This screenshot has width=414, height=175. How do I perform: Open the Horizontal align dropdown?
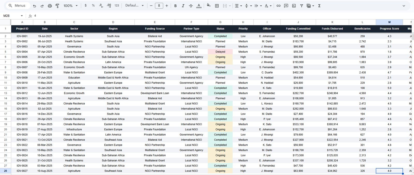238,6
